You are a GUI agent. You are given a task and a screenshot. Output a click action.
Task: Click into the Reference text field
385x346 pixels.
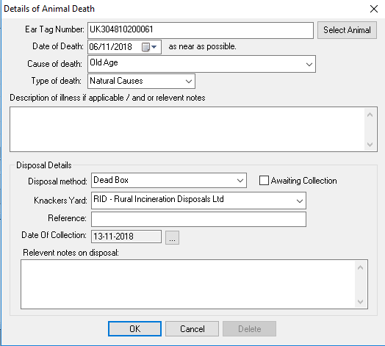point(198,220)
